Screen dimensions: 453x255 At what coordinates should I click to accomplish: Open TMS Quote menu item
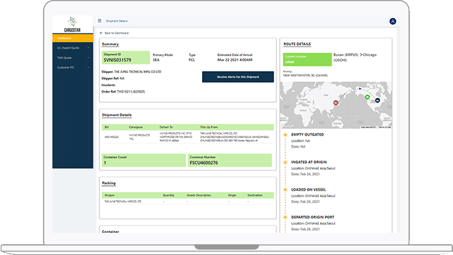click(x=72, y=58)
